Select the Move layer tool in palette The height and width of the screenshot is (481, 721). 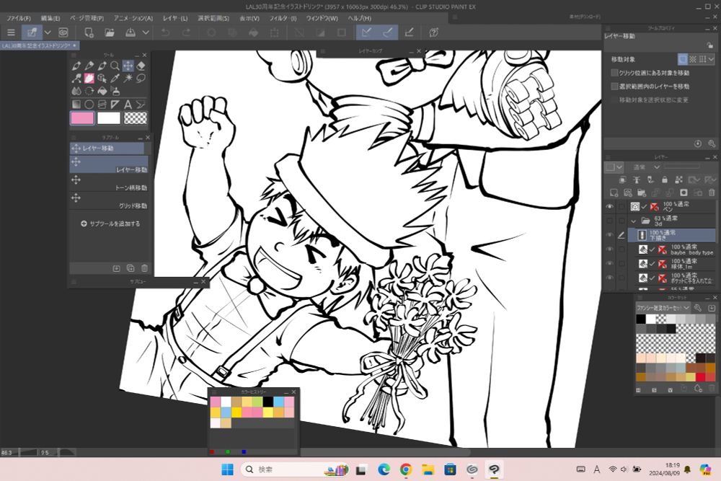click(x=128, y=66)
